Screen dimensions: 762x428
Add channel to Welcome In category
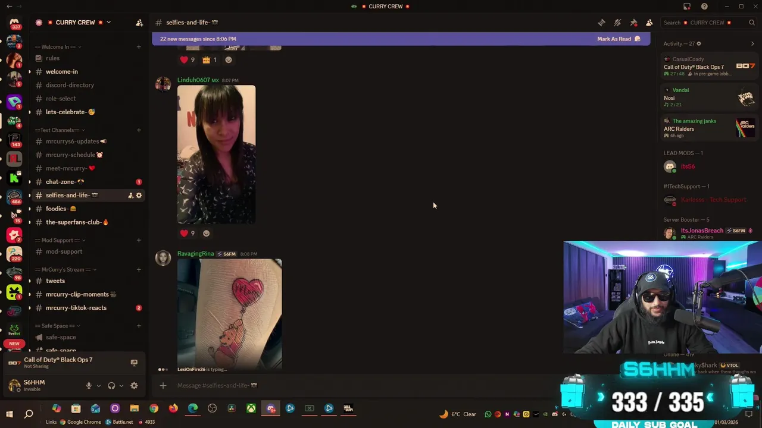pos(139,47)
